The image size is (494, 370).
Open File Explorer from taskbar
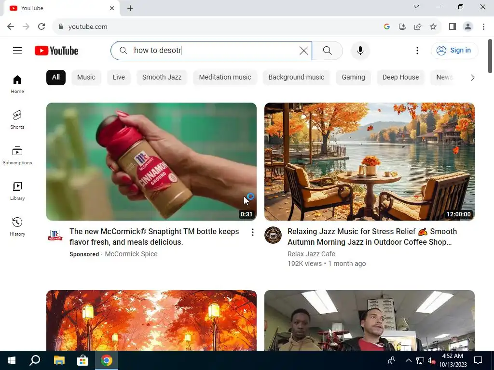59,360
